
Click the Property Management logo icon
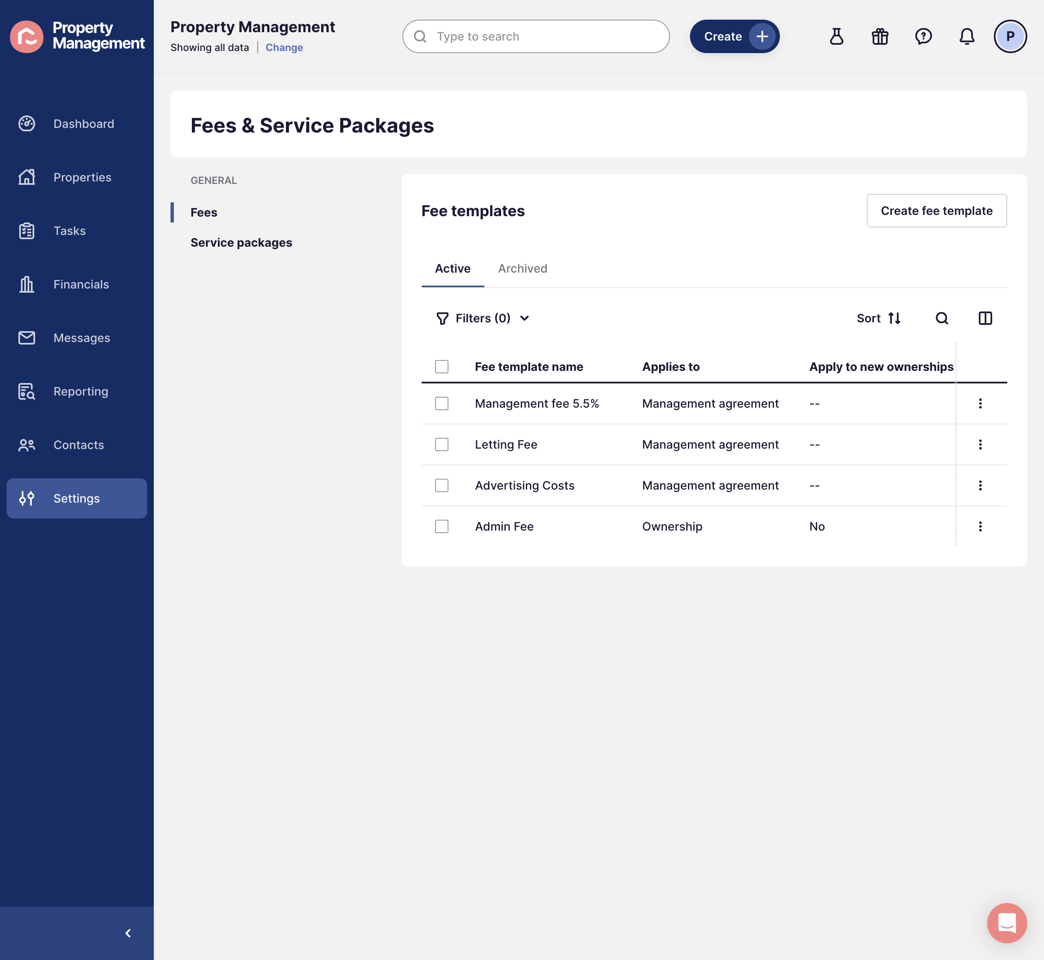pyautogui.click(x=26, y=36)
